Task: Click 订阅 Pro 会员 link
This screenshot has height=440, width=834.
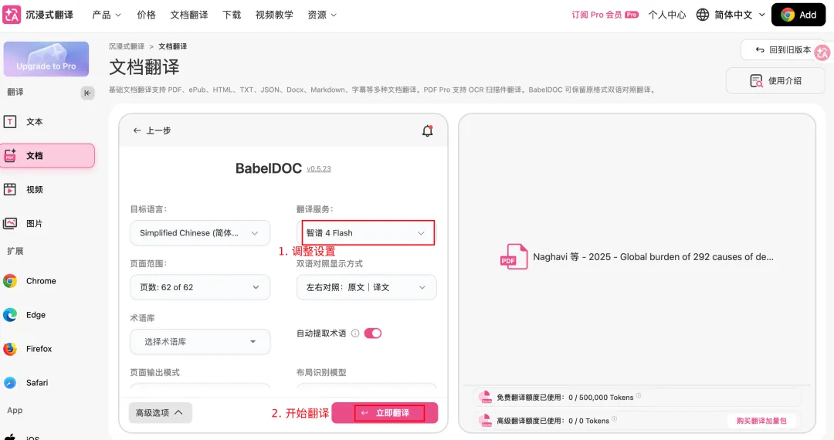Action: (605, 15)
